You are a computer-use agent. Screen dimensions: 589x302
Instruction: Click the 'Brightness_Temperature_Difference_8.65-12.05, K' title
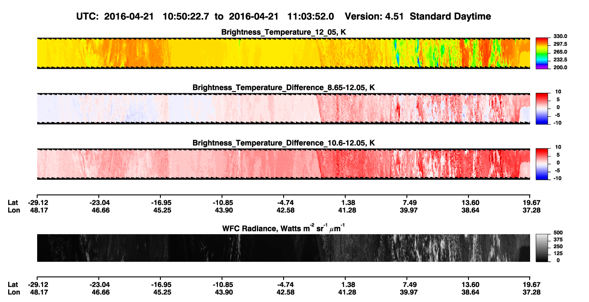tap(284, 87)
